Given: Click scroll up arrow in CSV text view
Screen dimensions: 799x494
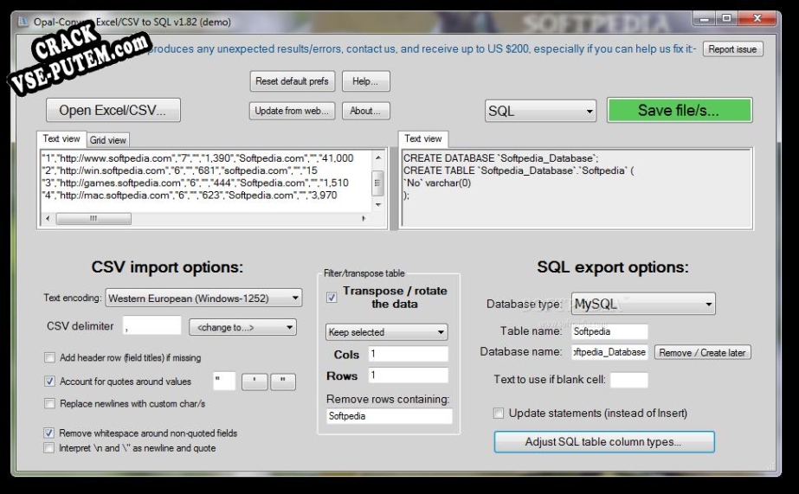Looking at the screenshot, I should (378, 157).
